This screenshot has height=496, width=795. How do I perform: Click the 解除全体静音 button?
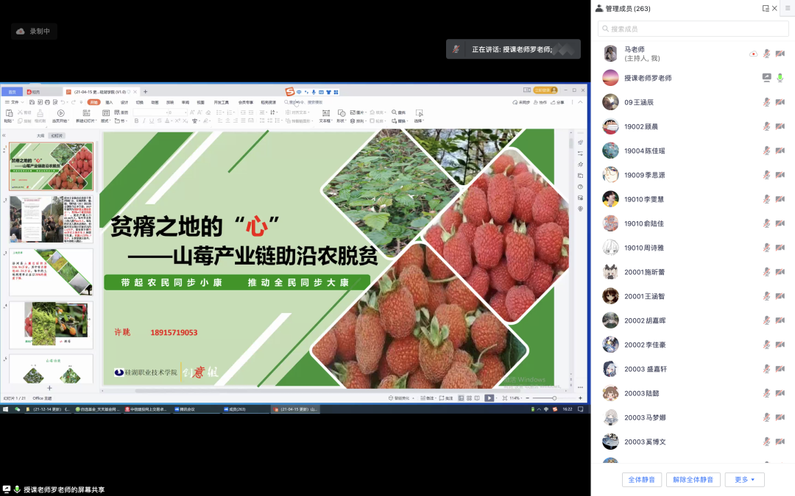click(x=693, y=480)
